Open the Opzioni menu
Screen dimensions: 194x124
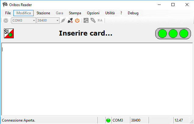coord(93,13)
